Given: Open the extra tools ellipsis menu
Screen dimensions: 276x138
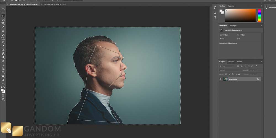Looking at the screenshot, I should coord(3,84).
